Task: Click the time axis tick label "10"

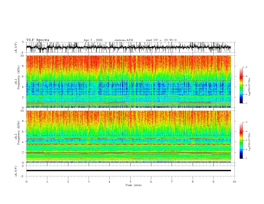Action: tap(234, 182)
